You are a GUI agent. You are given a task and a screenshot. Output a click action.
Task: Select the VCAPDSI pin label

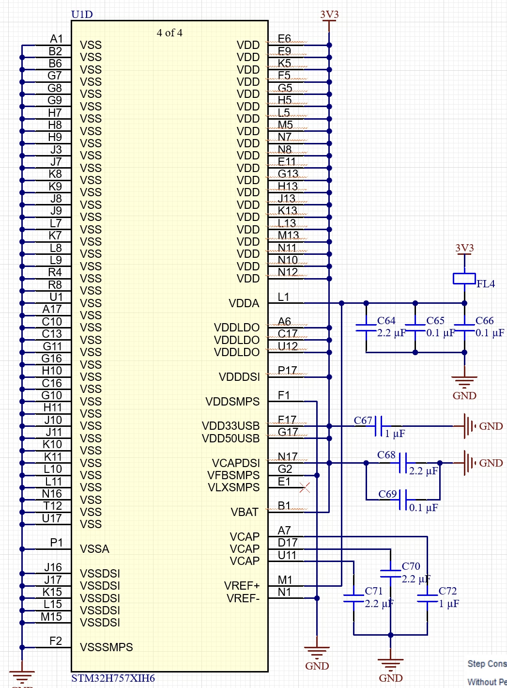[x=236, y=463]
